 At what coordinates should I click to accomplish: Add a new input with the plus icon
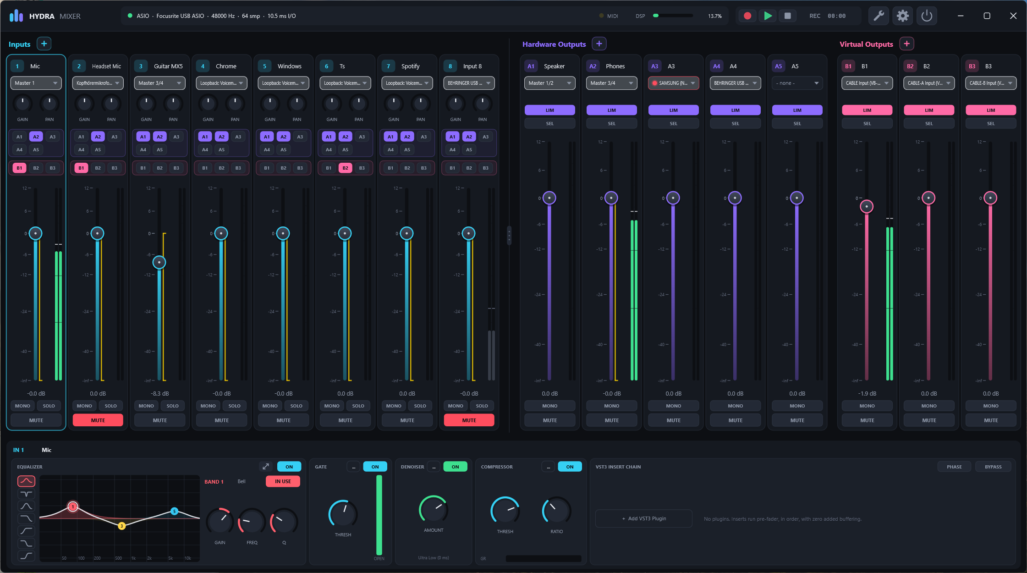click(x=44, y=44)
